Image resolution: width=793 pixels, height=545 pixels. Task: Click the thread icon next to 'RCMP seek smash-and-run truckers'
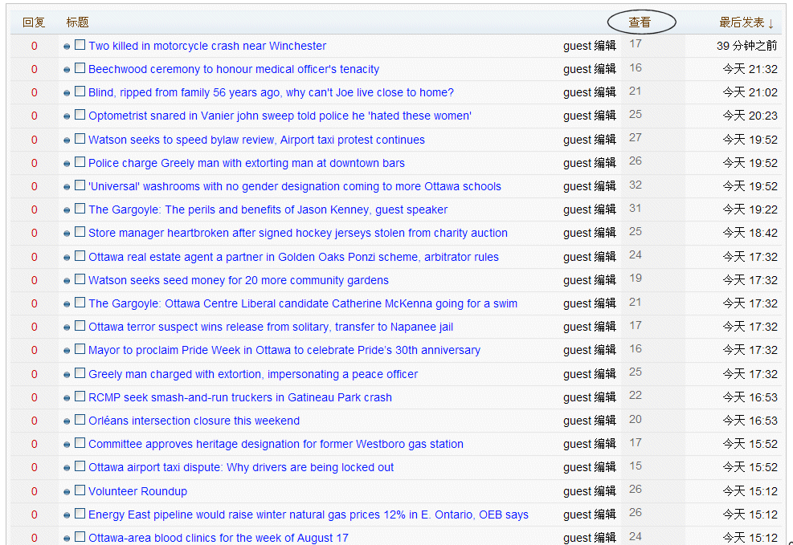(x=67, y=398)
